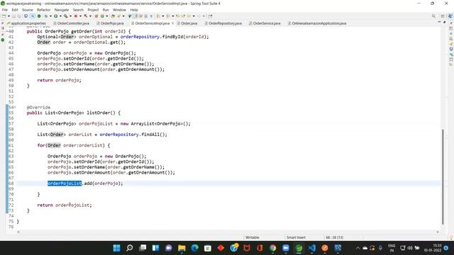Screen dimensions: 454x255
Task: Click the red Stop application icon
Action: tap(76, 16)
